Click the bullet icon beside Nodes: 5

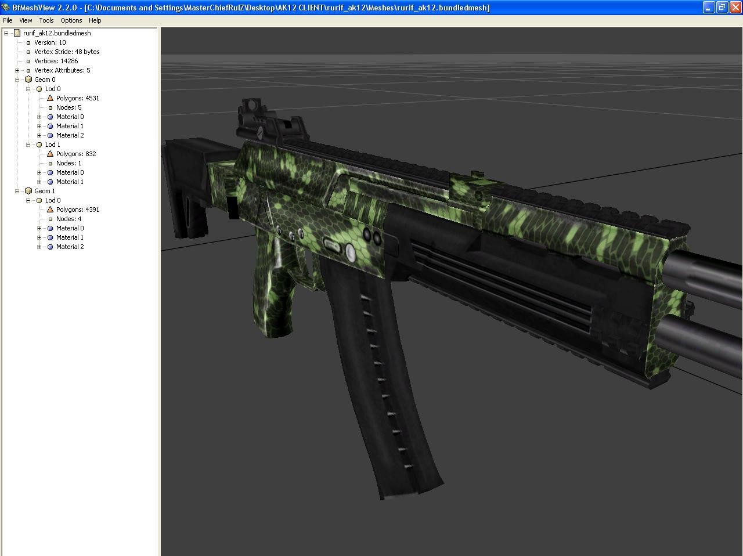(x=50, y=107)
